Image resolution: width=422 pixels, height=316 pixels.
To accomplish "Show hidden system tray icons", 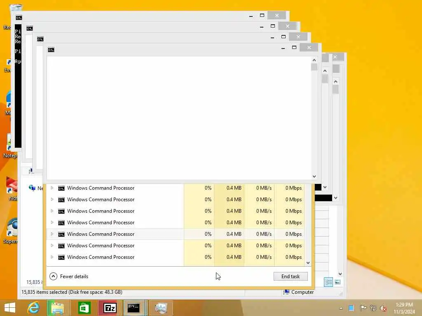I will coord(341,308).
